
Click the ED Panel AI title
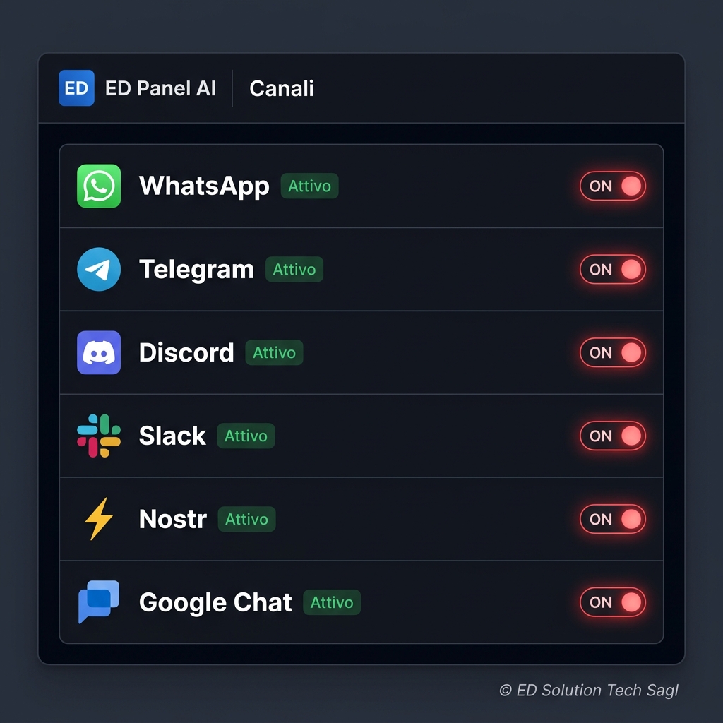point(161,88)
